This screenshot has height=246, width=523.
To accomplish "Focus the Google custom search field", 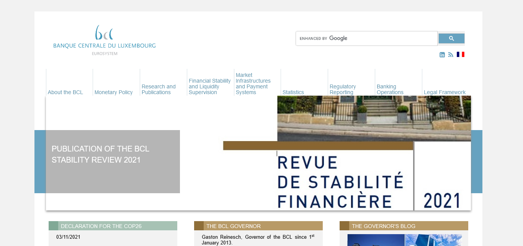I will pos(366,38).
